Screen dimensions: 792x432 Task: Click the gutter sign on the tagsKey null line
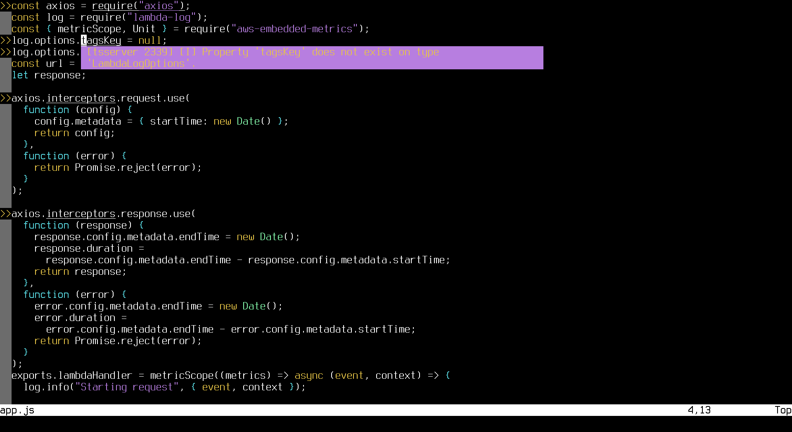[5, 40]
